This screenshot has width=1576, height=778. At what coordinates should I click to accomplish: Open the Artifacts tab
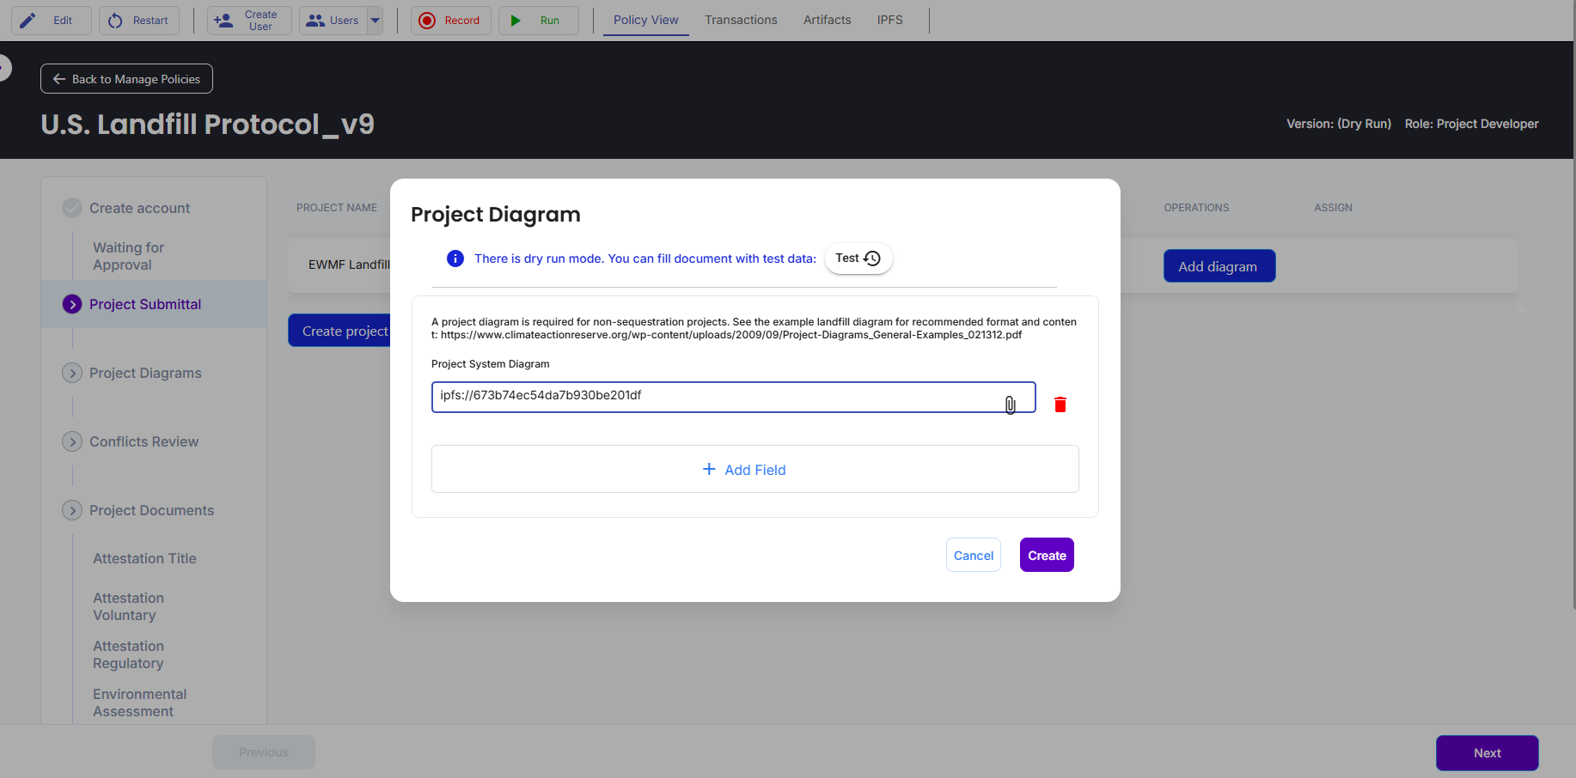(827, 20)
